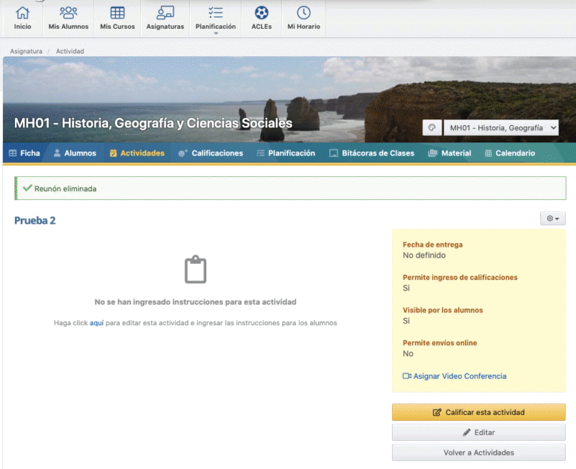Screen dimensions: 576x469
Task: Open the gear settings dropdown
Action: 552,219
